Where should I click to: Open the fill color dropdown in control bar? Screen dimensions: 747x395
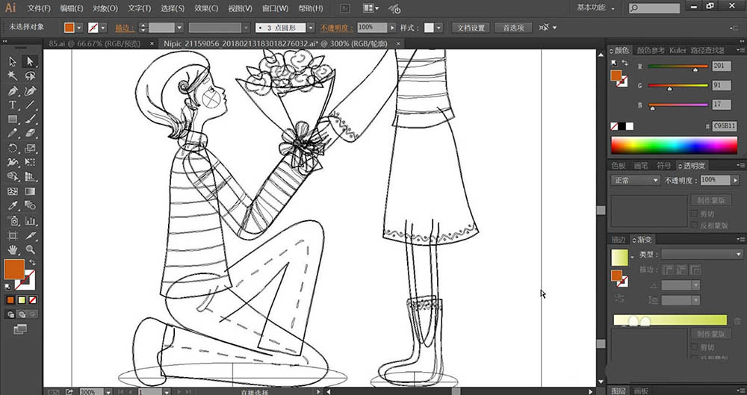pyautogui.click(x=79, y=28)
